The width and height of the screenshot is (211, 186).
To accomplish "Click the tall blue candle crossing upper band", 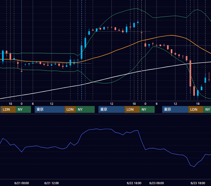I will pos(82,52).
